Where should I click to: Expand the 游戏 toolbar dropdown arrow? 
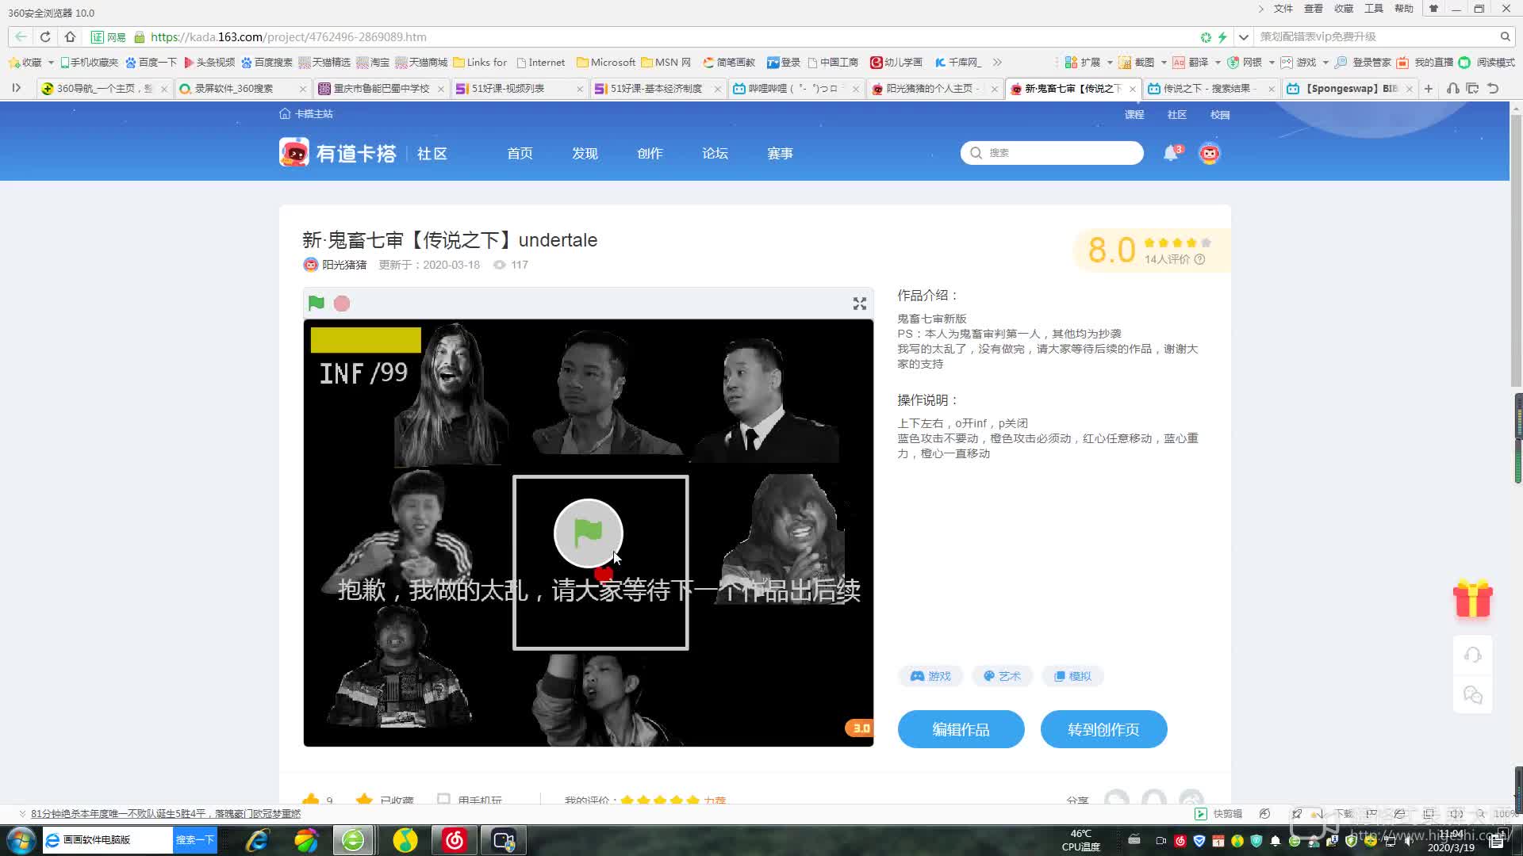click(1325, 63)
